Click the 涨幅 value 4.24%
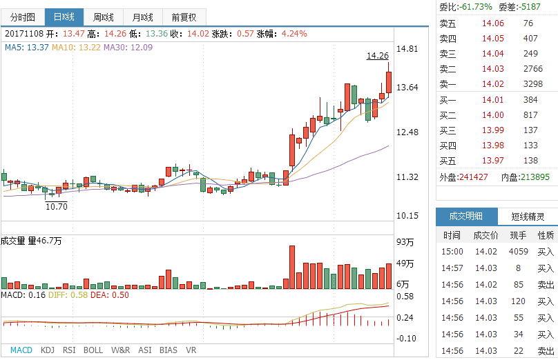The height and width of the screenshot is (360, 558). click(x=294, y=34)
